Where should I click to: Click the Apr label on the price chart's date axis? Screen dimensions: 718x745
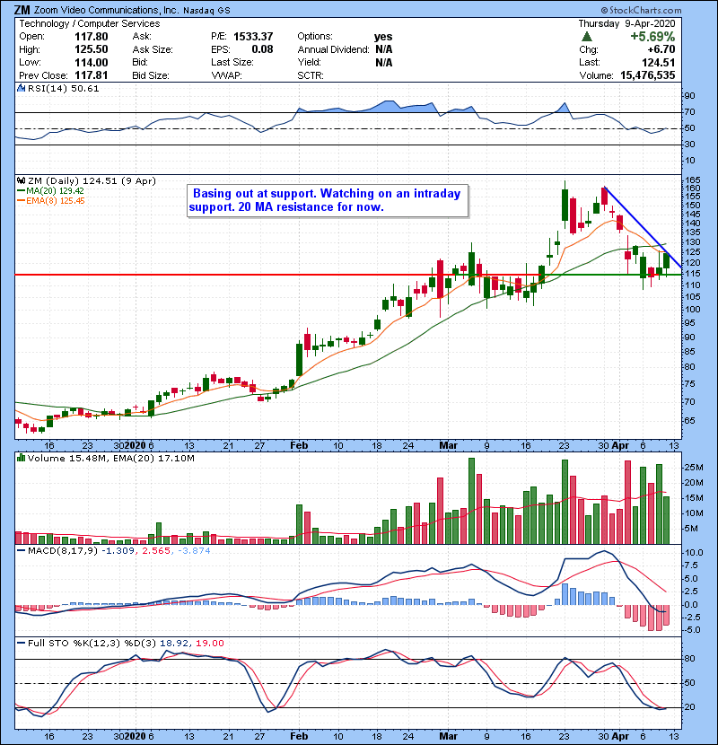pyautogui.click(x=620, y=446)
